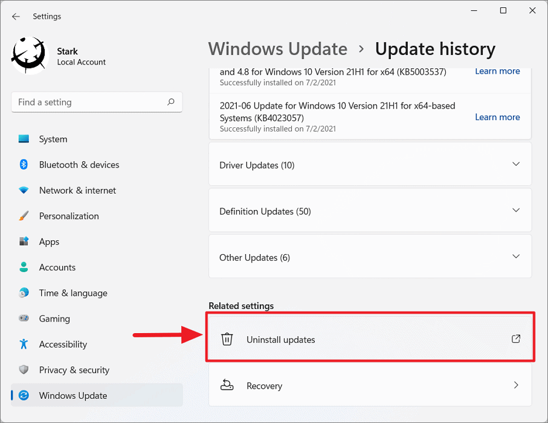
Task: Click the Apps icon in sidebar
Action: pyautogui.click(x=24, y=241)
